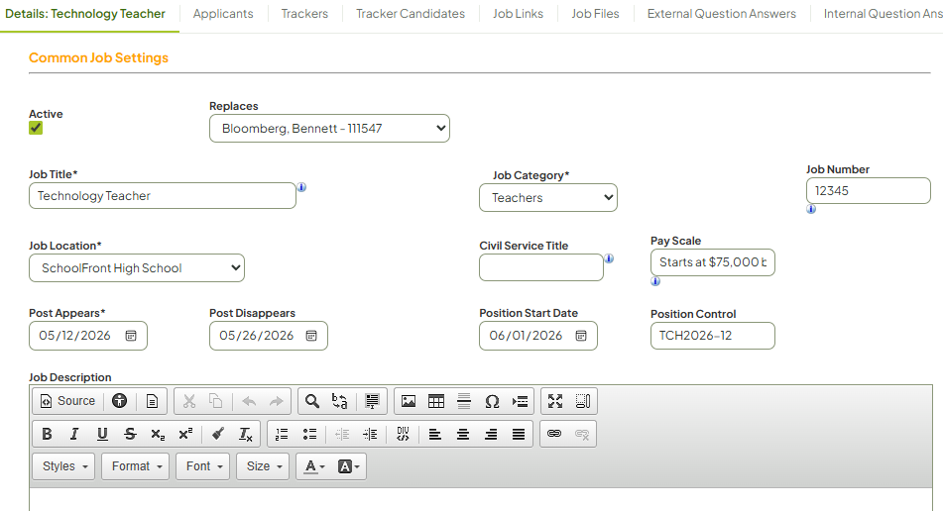This screenshot has height=511, width=943.
Task: Toggle Superscript formatting
Action: pos(185,434)
